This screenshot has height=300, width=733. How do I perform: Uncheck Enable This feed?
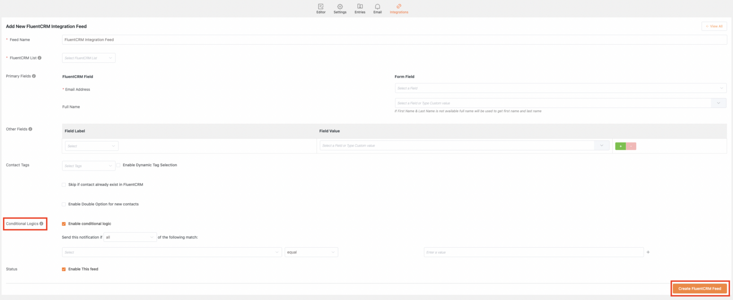[x=63, y=269]
